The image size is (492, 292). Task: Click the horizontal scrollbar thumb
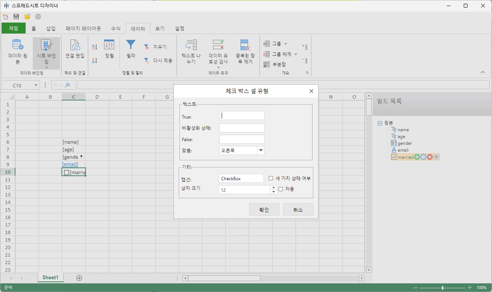(x=224, y=278)
